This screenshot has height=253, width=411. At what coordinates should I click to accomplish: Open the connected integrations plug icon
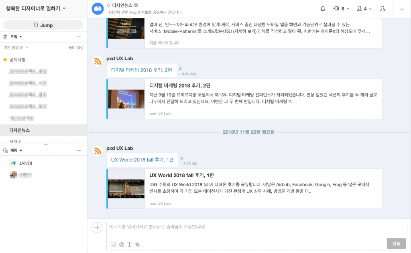(336, 8)
